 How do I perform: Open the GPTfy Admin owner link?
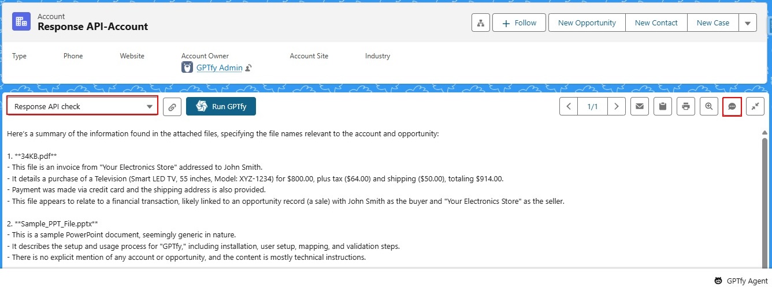point(219,68)
